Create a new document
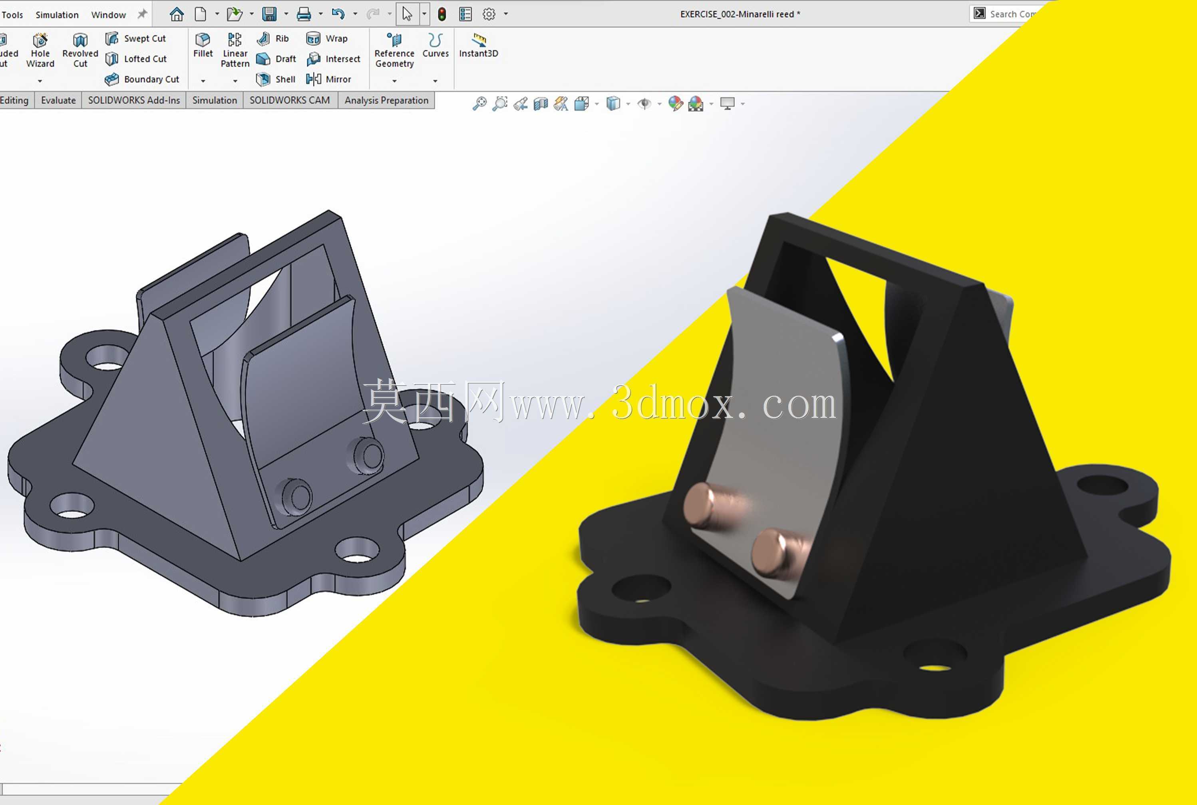 click(x=201, y=14)
